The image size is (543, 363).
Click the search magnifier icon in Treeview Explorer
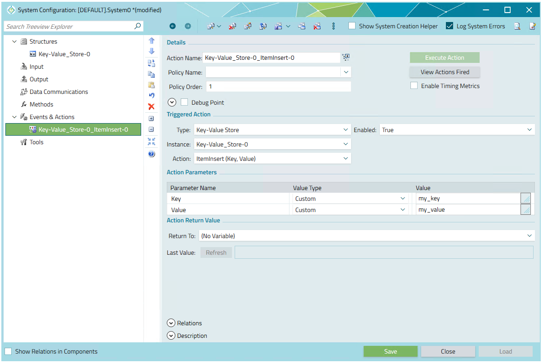click(138, 26)
